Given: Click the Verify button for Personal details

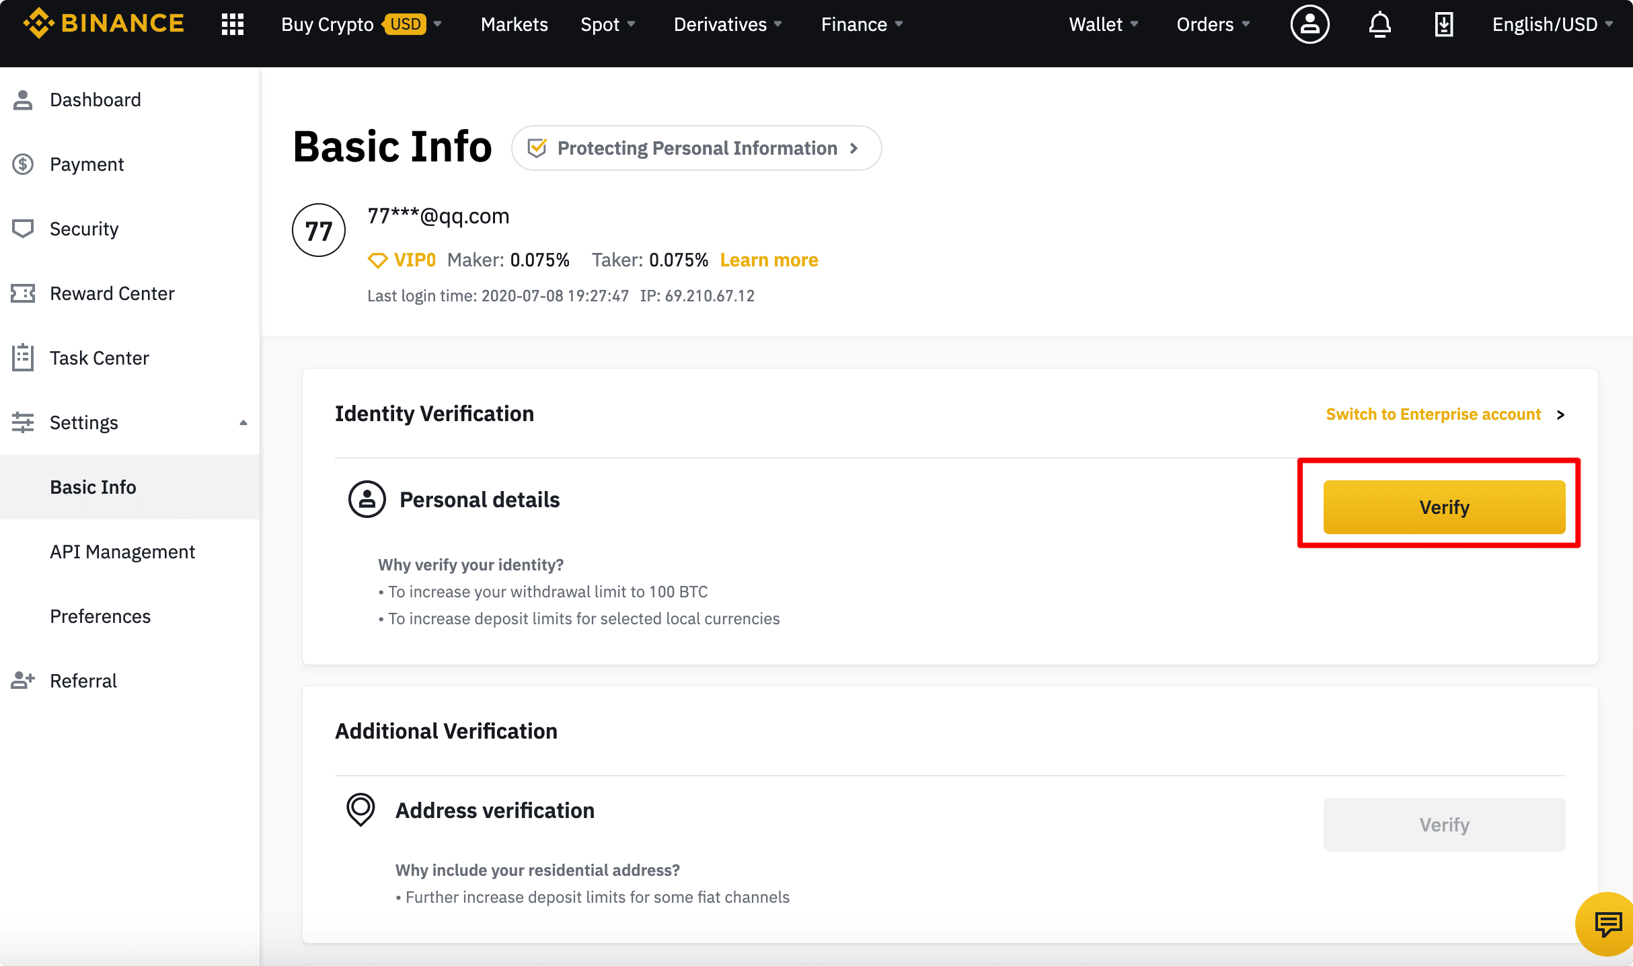Looking at the screenshot, I should 1443,507.
